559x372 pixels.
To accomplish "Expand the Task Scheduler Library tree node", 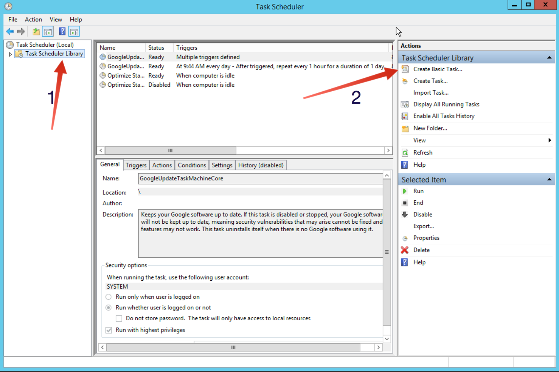I will tap(10, 54).
